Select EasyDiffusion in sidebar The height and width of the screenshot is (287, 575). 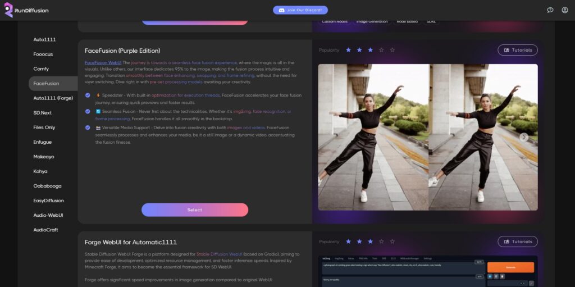[49, 201]
